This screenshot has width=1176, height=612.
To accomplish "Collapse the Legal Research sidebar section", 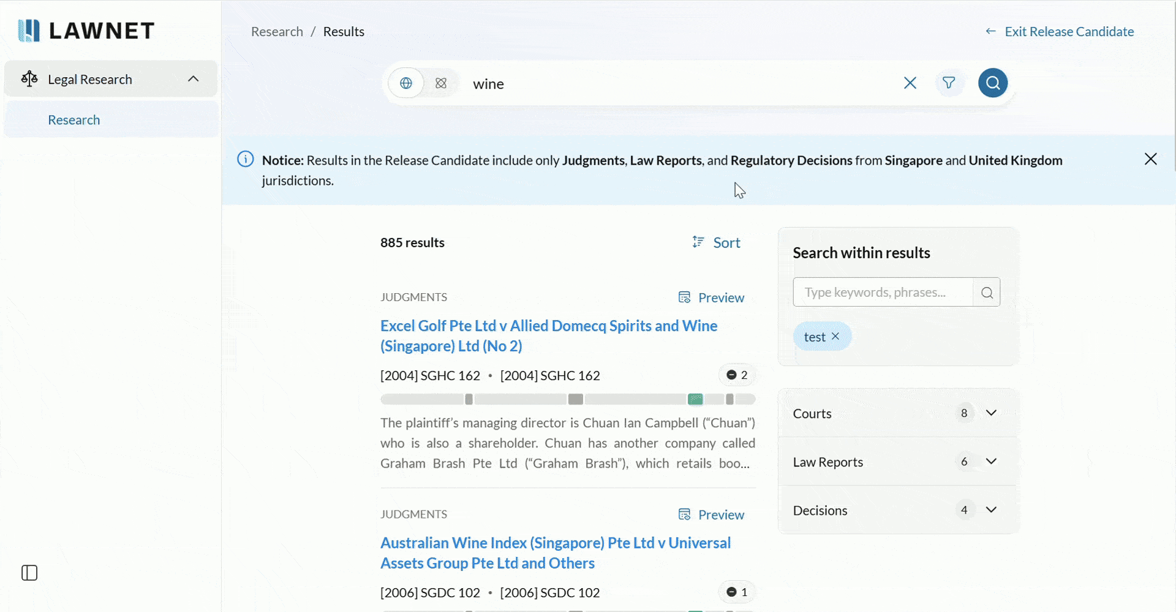I will point(193,79).
